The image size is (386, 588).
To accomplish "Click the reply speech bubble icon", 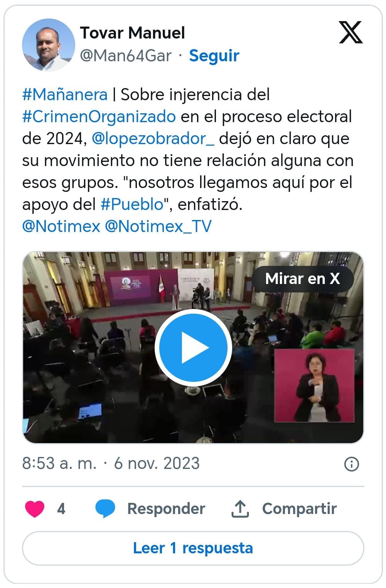I will 105,509.
